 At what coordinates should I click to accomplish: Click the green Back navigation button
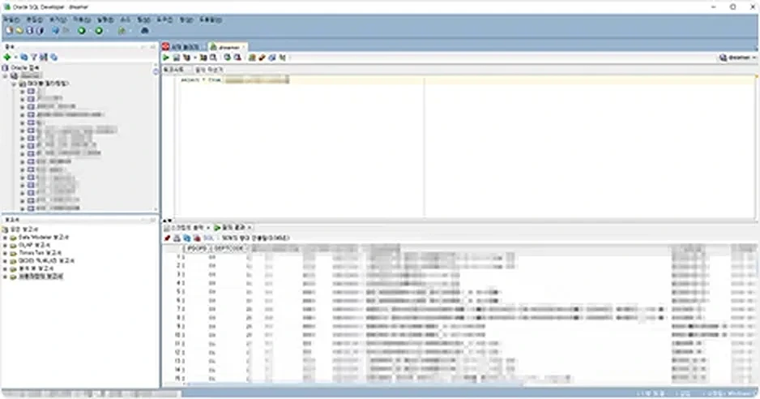pos(82,31)
